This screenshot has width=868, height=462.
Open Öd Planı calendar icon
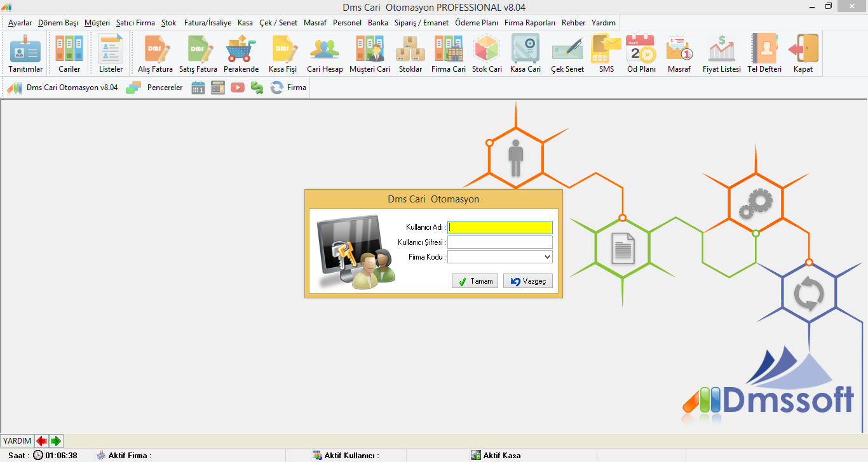[x=641, y=49]
